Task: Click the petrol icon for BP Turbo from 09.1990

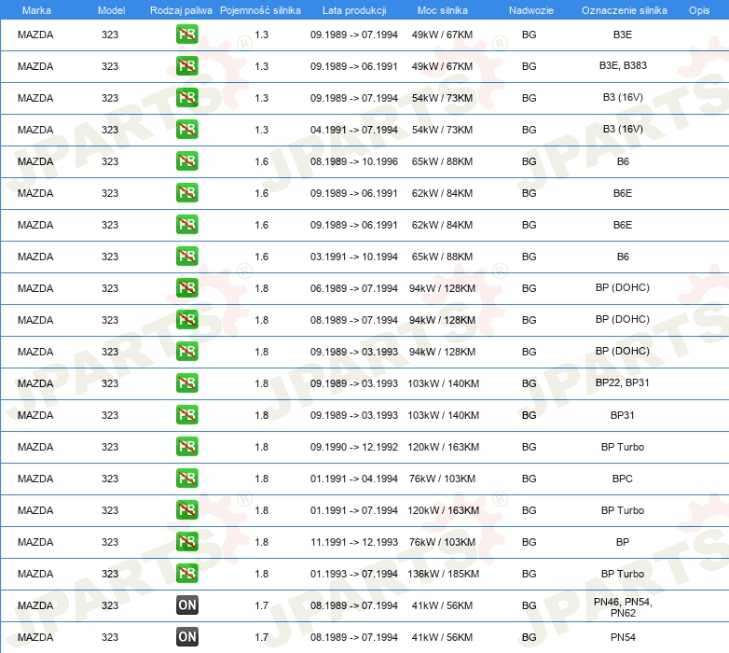Action: click(x=186, y=447)
